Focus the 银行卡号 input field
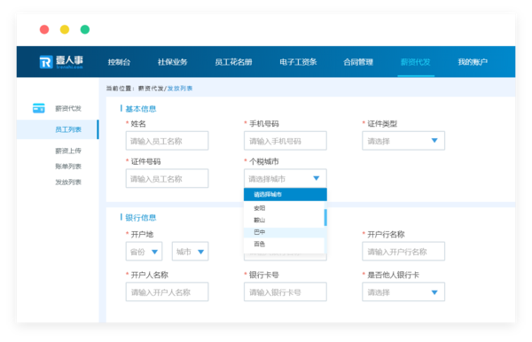 tap(285, 291)
